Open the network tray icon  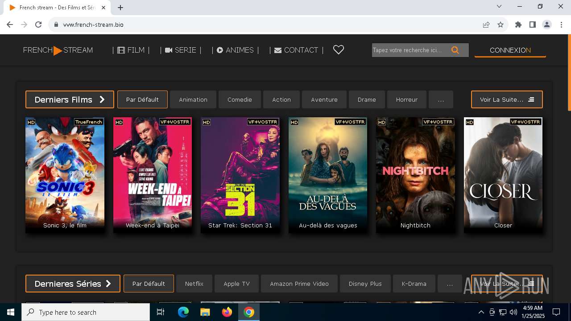click(x=503, y=312)
